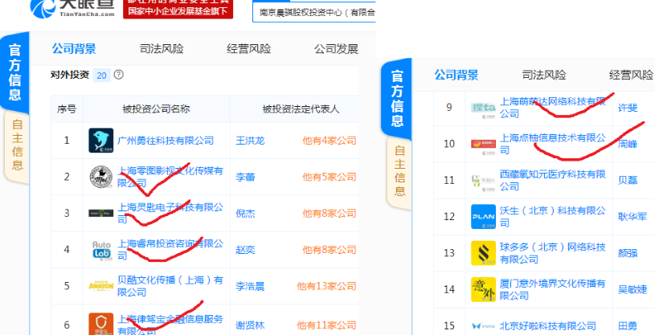This screenshot has height=335, width=655.
Task: Open company link 贝酷文化传播（上海）有限公司
Action: (170, 286)
